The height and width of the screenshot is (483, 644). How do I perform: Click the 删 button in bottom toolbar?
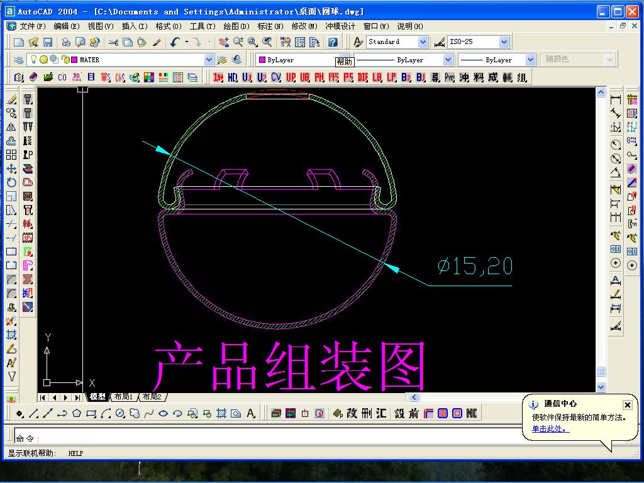tap(367, 414)
